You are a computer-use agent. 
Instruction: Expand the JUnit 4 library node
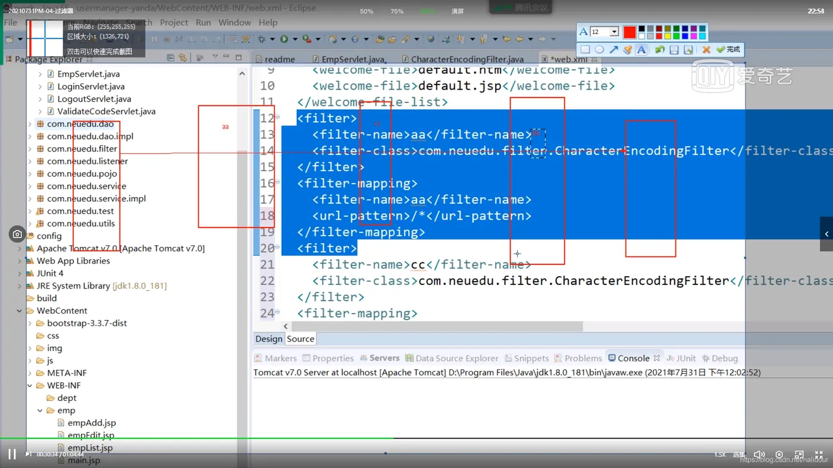20,274
